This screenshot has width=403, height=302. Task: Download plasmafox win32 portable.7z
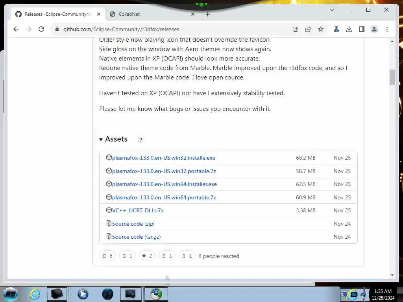coord(164,171)
